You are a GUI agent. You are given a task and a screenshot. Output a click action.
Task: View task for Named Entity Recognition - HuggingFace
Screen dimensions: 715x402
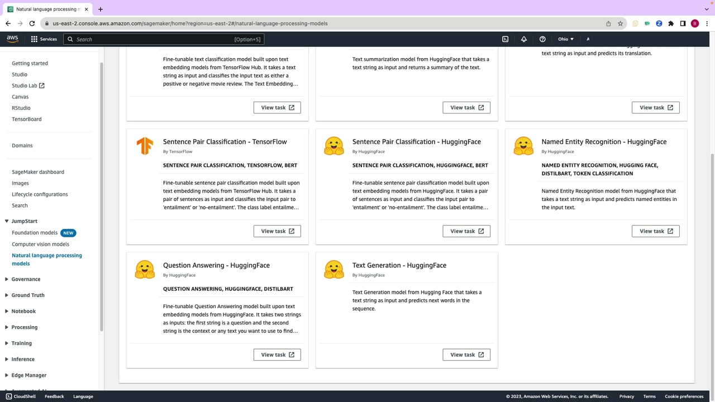pyautogui.click(x=656, y=231)
